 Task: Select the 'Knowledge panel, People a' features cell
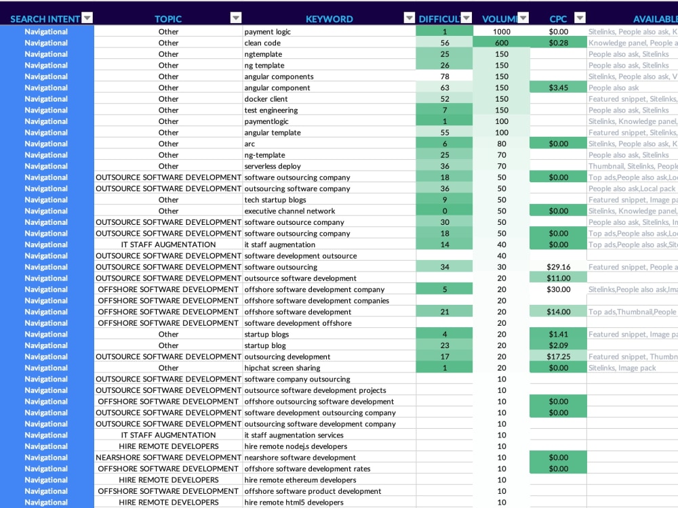tap(633, 43)
